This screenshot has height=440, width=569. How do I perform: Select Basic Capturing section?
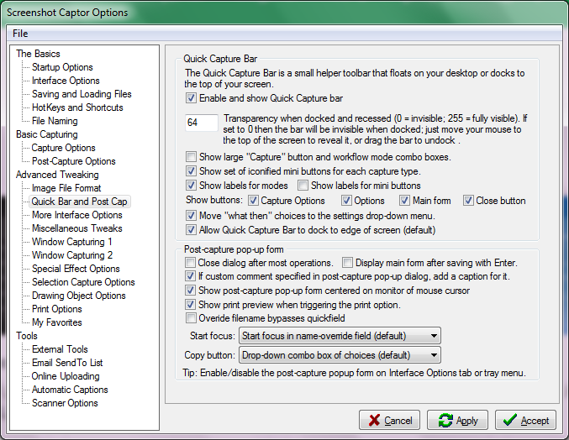click(x=47, y=134)
